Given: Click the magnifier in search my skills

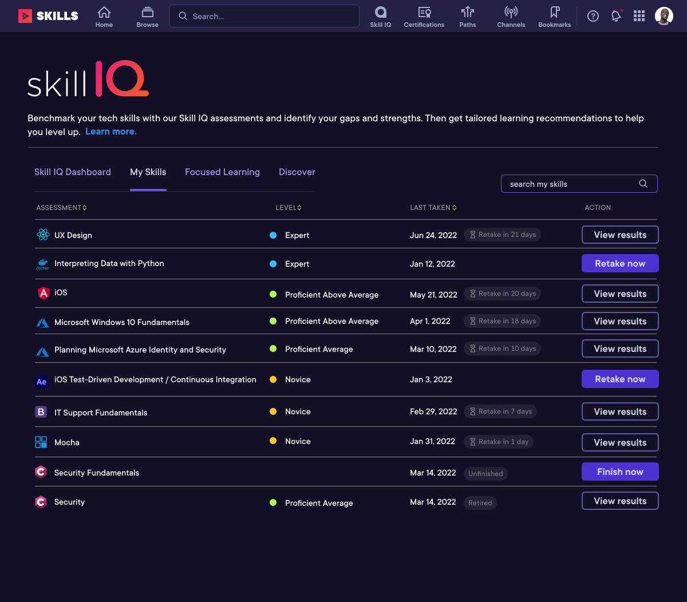Looking at the screenshot, I should click(x=643, y=184).
